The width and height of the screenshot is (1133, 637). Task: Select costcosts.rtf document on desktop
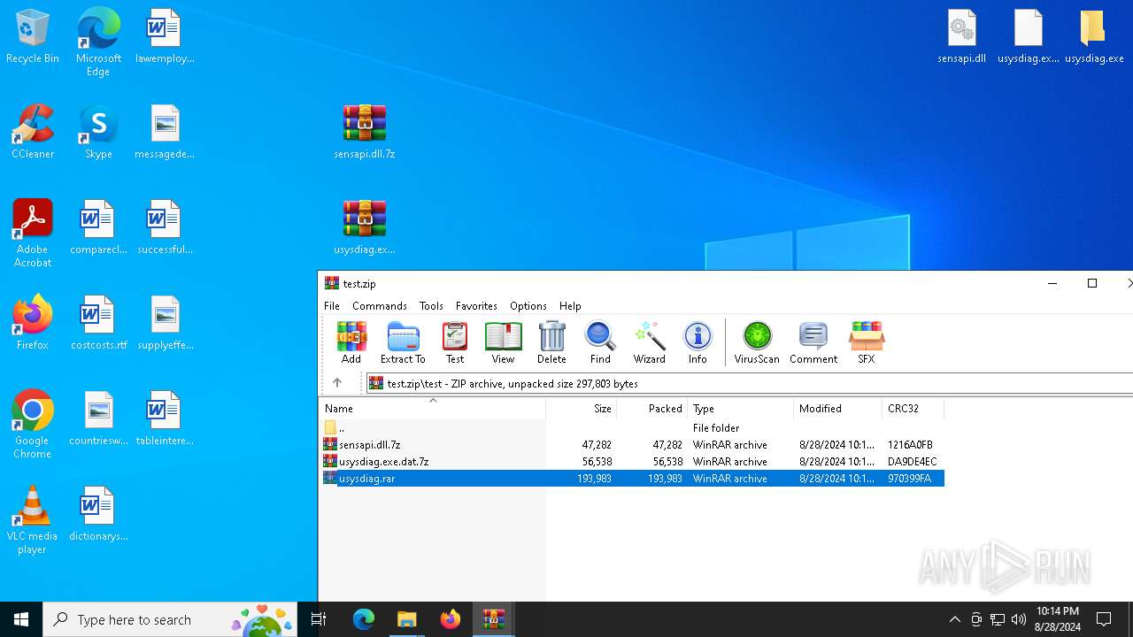[98, 323]
